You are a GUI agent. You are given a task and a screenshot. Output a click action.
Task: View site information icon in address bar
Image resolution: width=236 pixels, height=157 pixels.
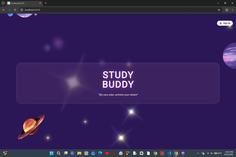point(22,10)
